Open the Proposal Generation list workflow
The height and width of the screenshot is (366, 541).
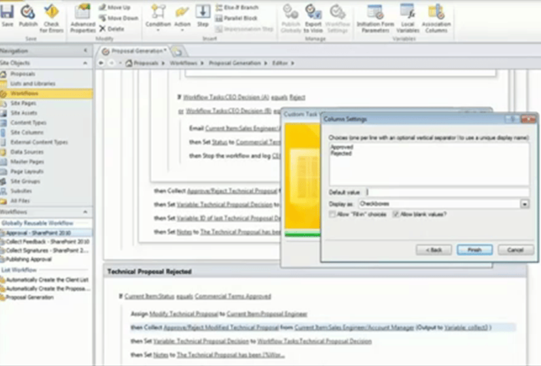point(29,297)
